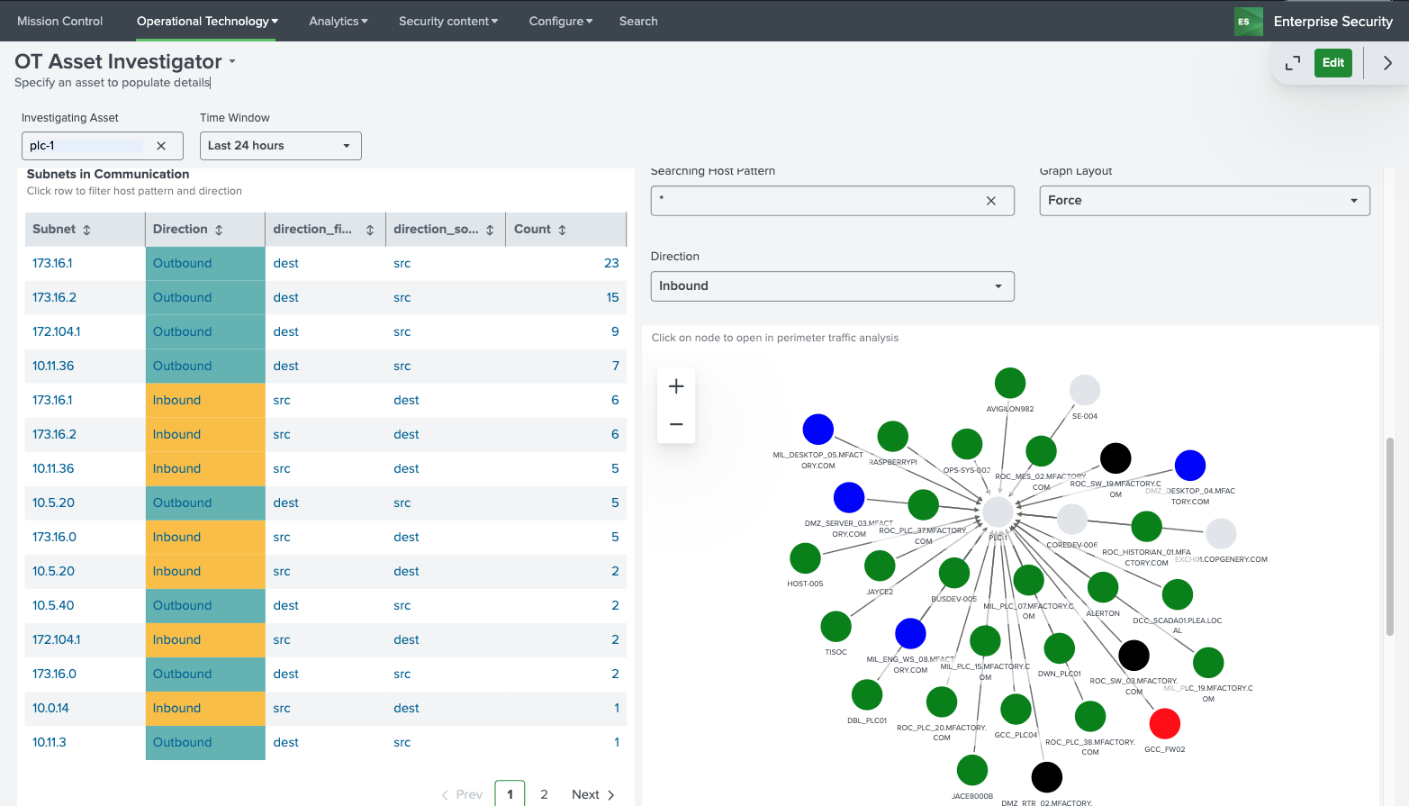Open the Time Window dropdown
The height and width of the screenshot is (806, 1409).
[x=280, y=146]
